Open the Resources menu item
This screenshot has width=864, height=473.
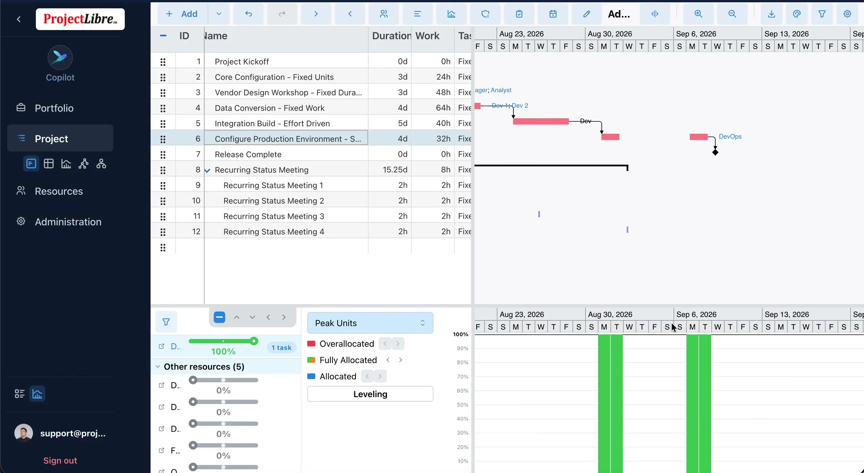(60, 191)
